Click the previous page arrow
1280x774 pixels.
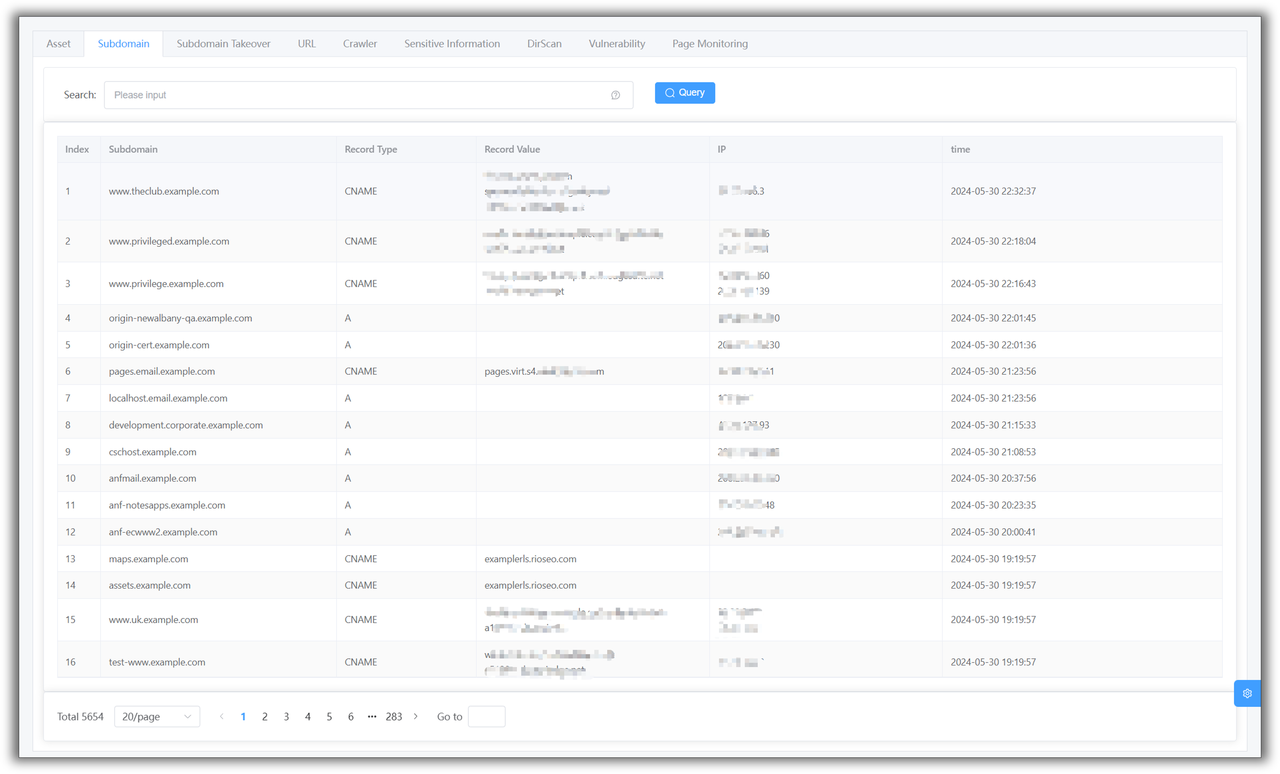pos(222,716)
